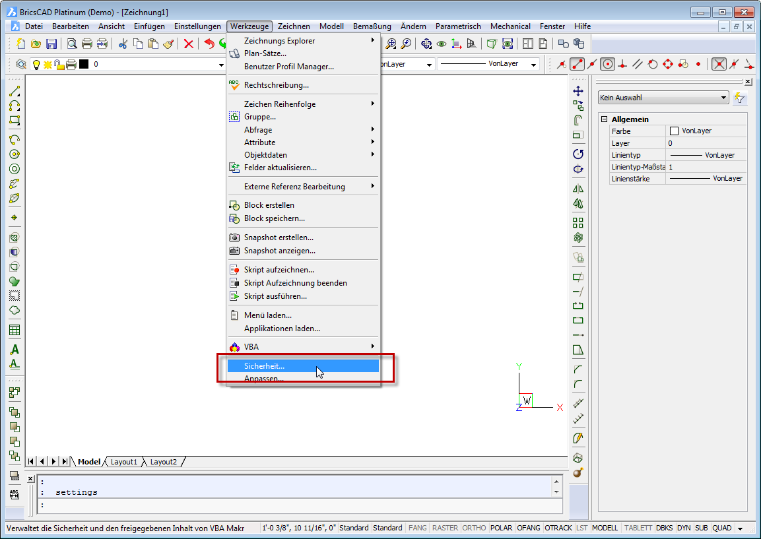Toggle POLAR mode in status bar
761x539 pixels.
click(x=502, y=528)
